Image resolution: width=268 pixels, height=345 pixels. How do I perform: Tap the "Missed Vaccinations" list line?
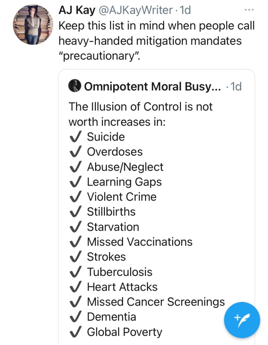tap(140, 242)
